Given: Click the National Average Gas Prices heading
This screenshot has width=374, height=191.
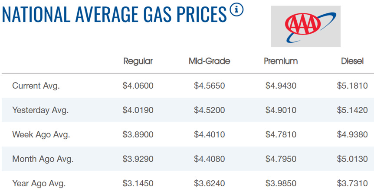Looking at the screenshot, I should point(114,15).
